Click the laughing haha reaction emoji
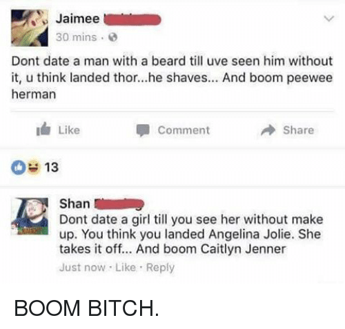 34,167
